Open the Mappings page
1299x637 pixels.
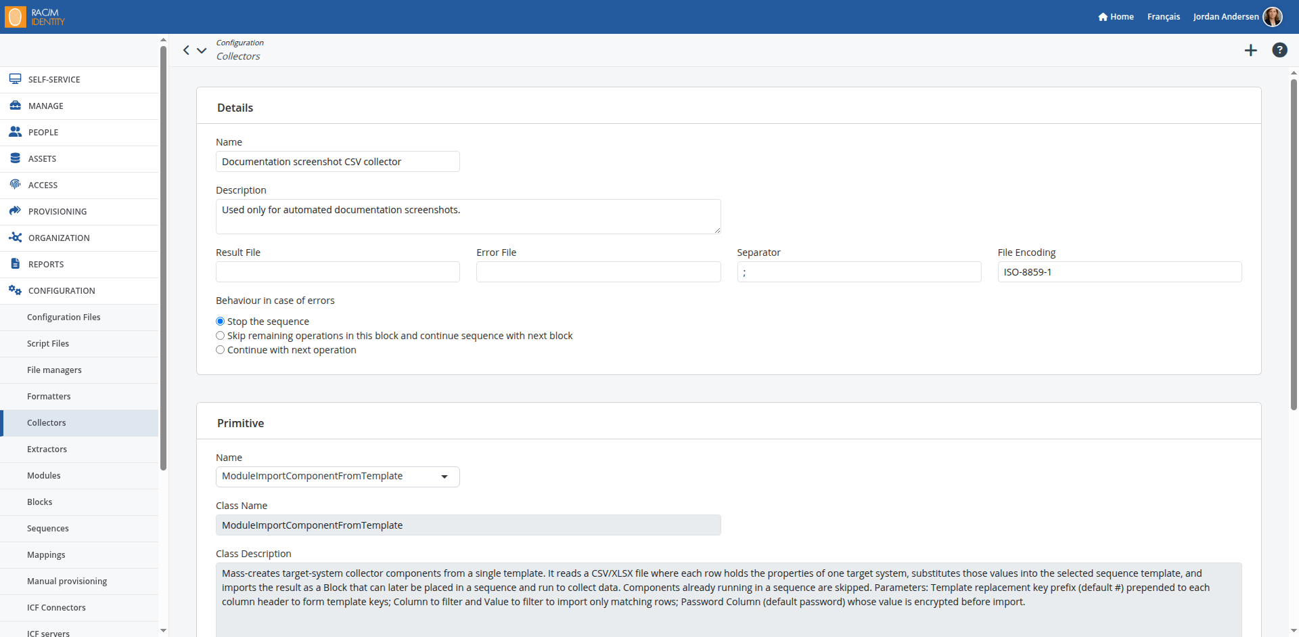pos(79,555)
